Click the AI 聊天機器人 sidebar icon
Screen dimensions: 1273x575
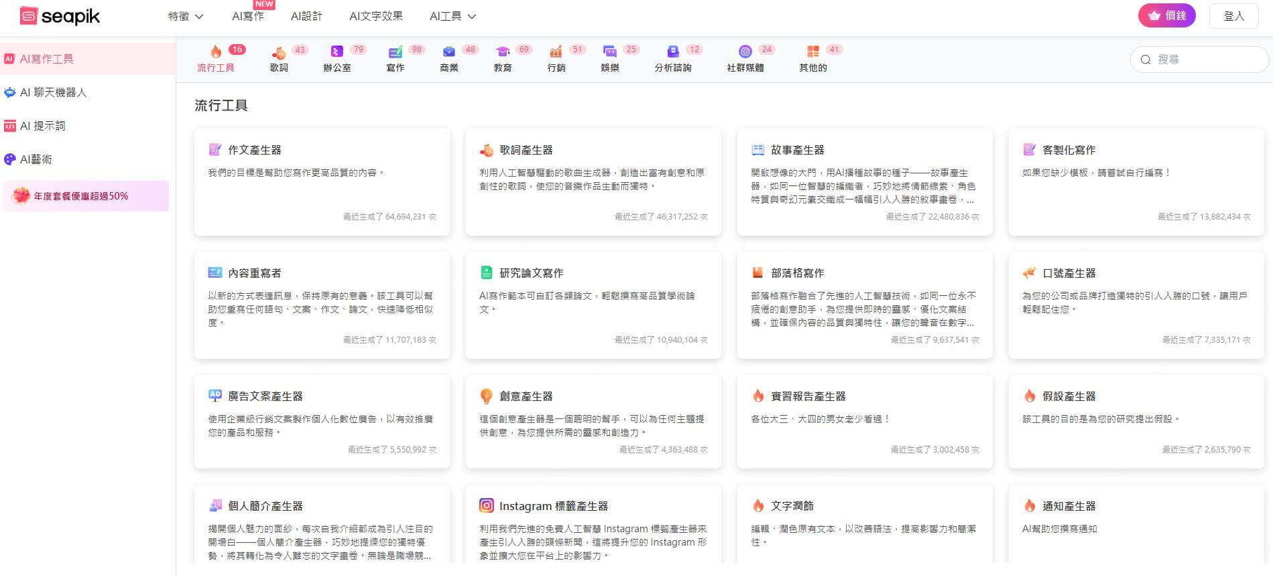click(9, 92)
